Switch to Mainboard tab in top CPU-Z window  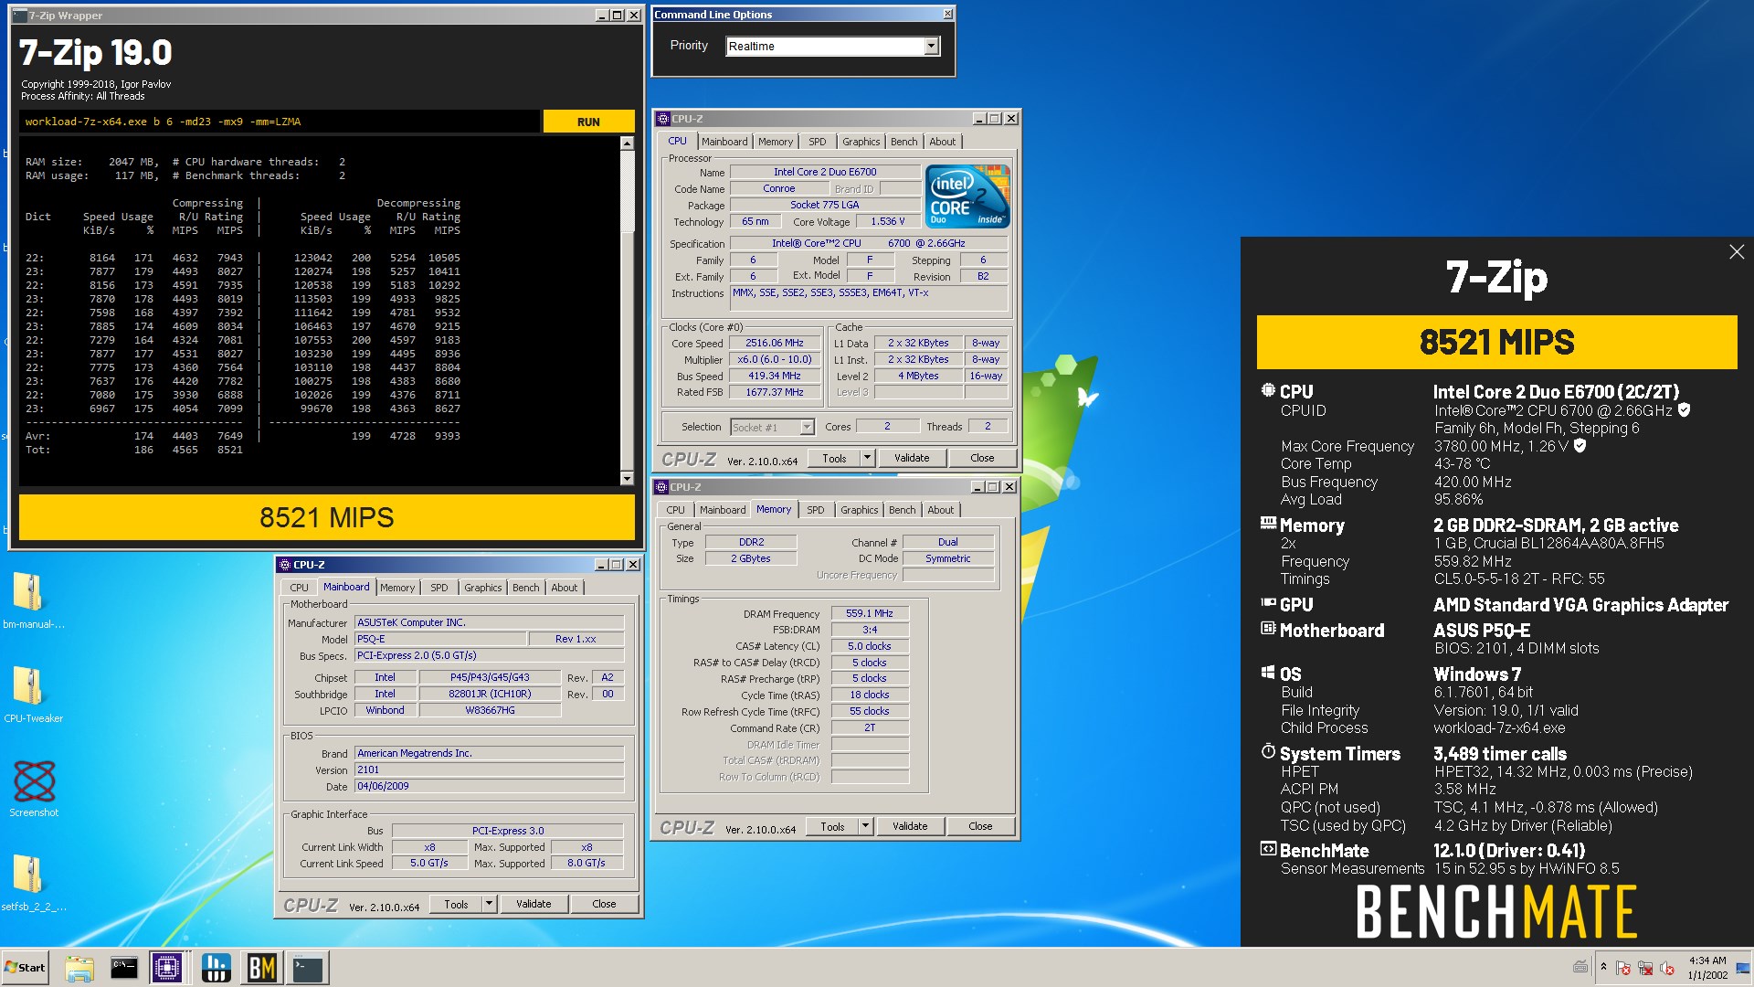pyautogui.click(x=724, y=142)
